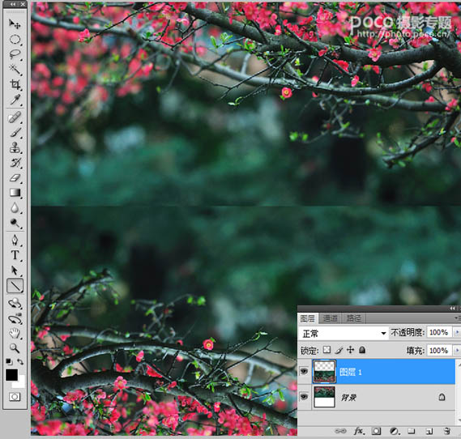This screenshot has width=461, height=439.
Task: Select the Gradient tool
Action: (15, 193)
